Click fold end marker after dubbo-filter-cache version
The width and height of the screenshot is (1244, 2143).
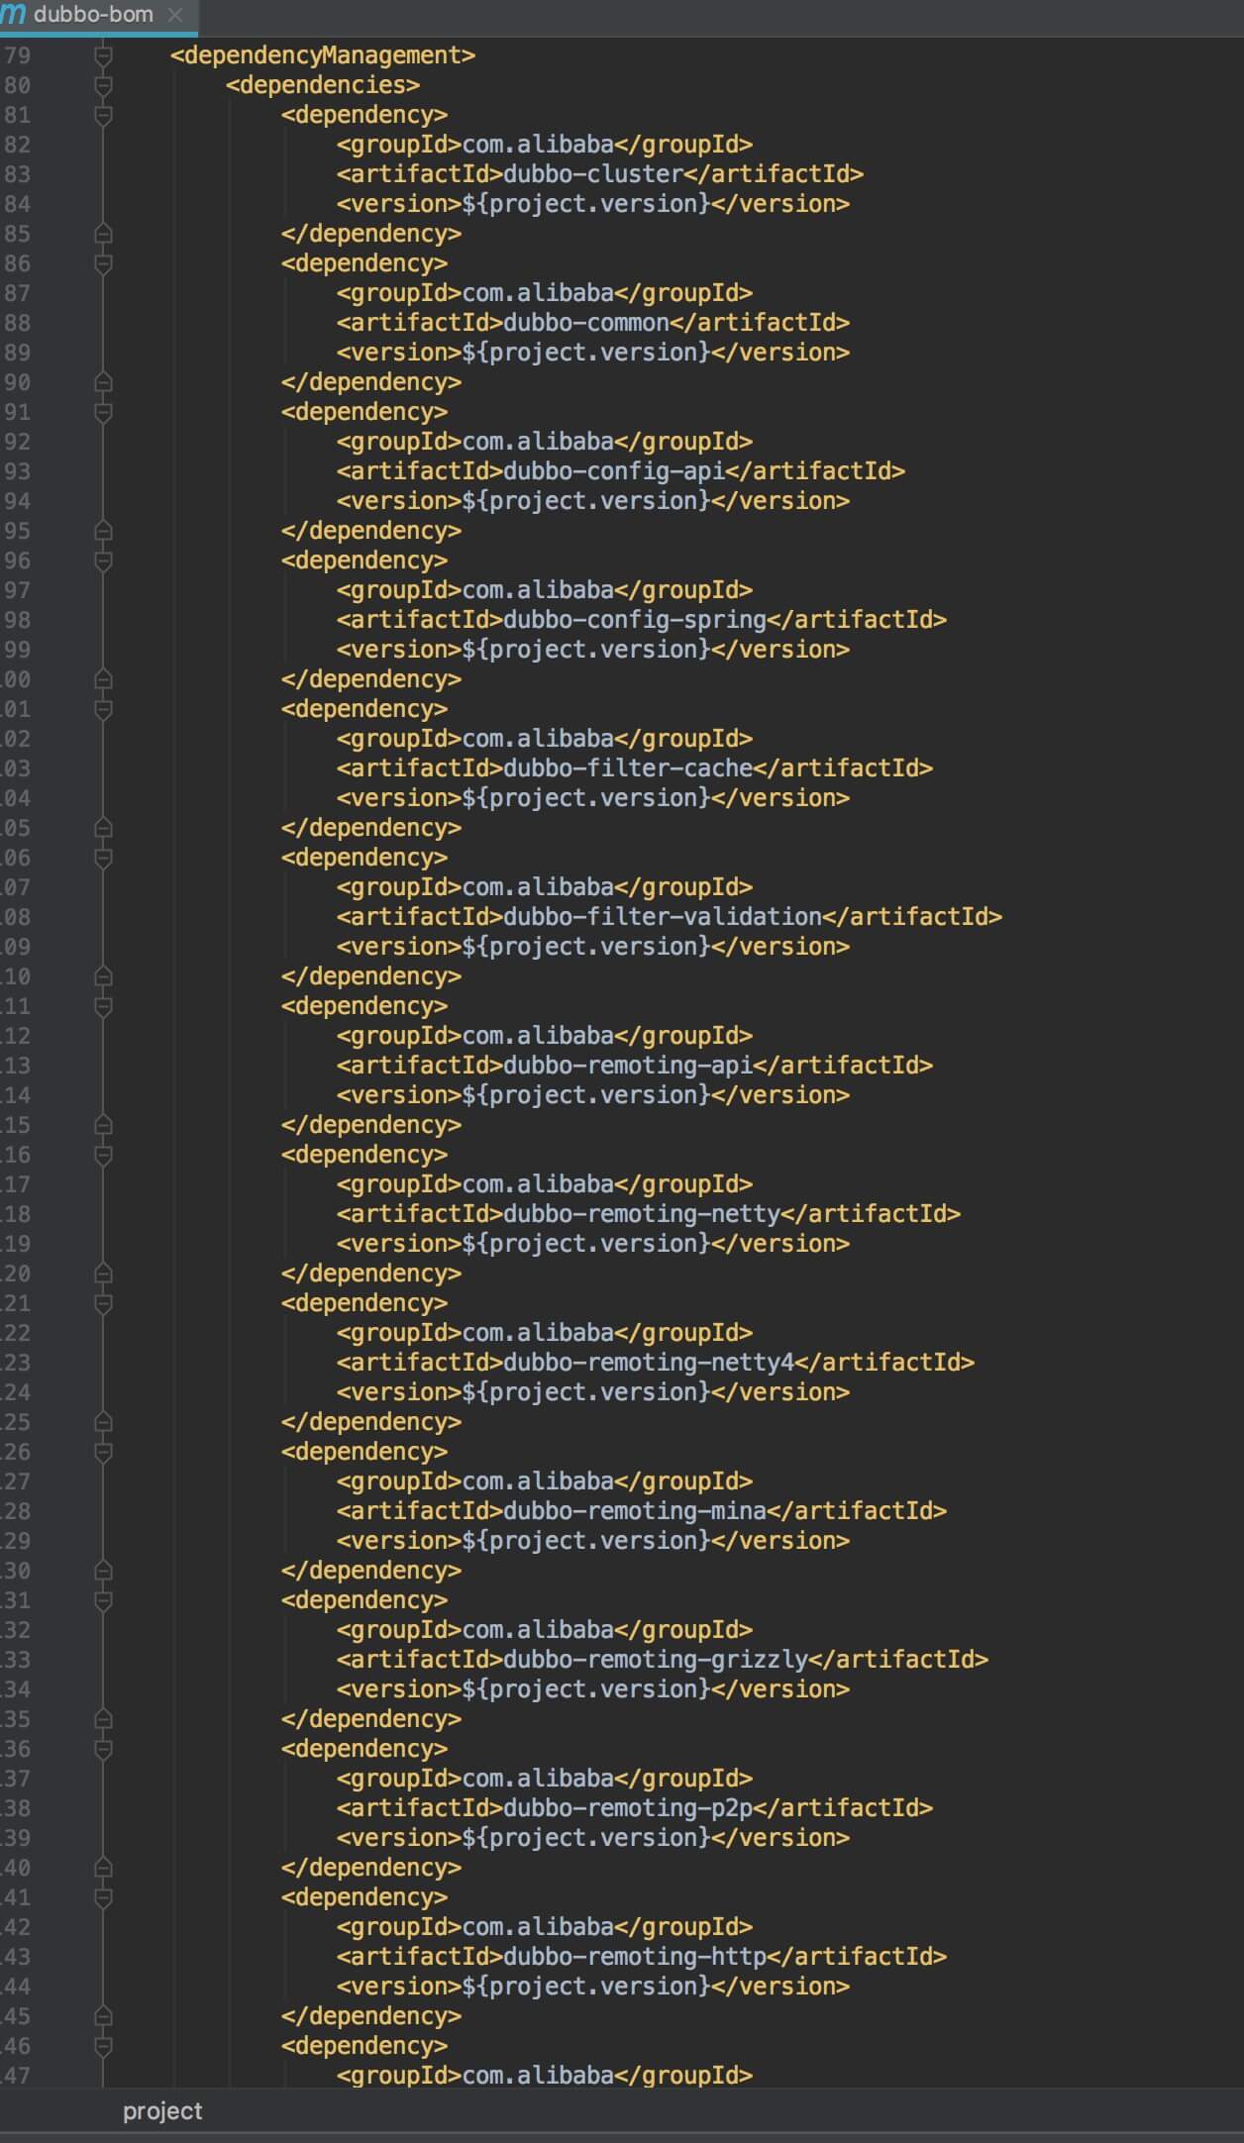[x=103, y=828]
